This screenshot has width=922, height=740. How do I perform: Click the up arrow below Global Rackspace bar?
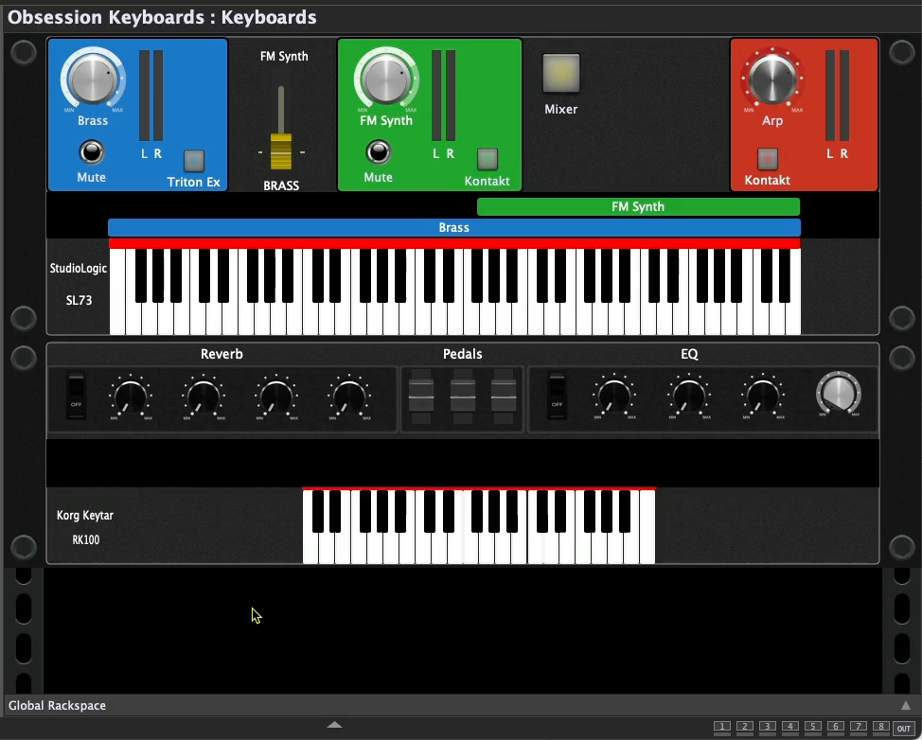[x=333, y=725]
